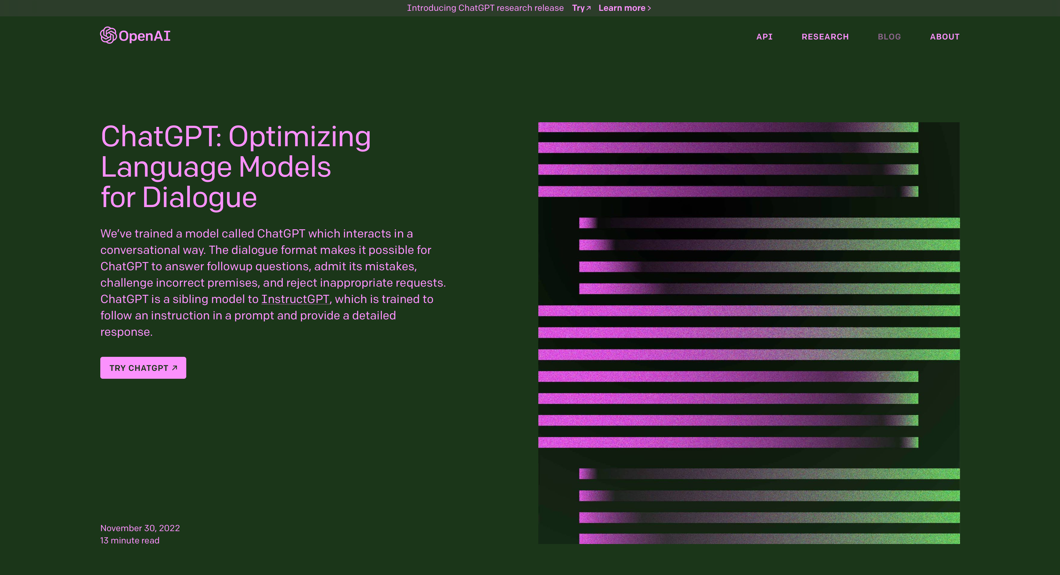Screen dimensions: 1060x575
Task: Click the "13 minute read" text
Action: [x=130, y=540]
